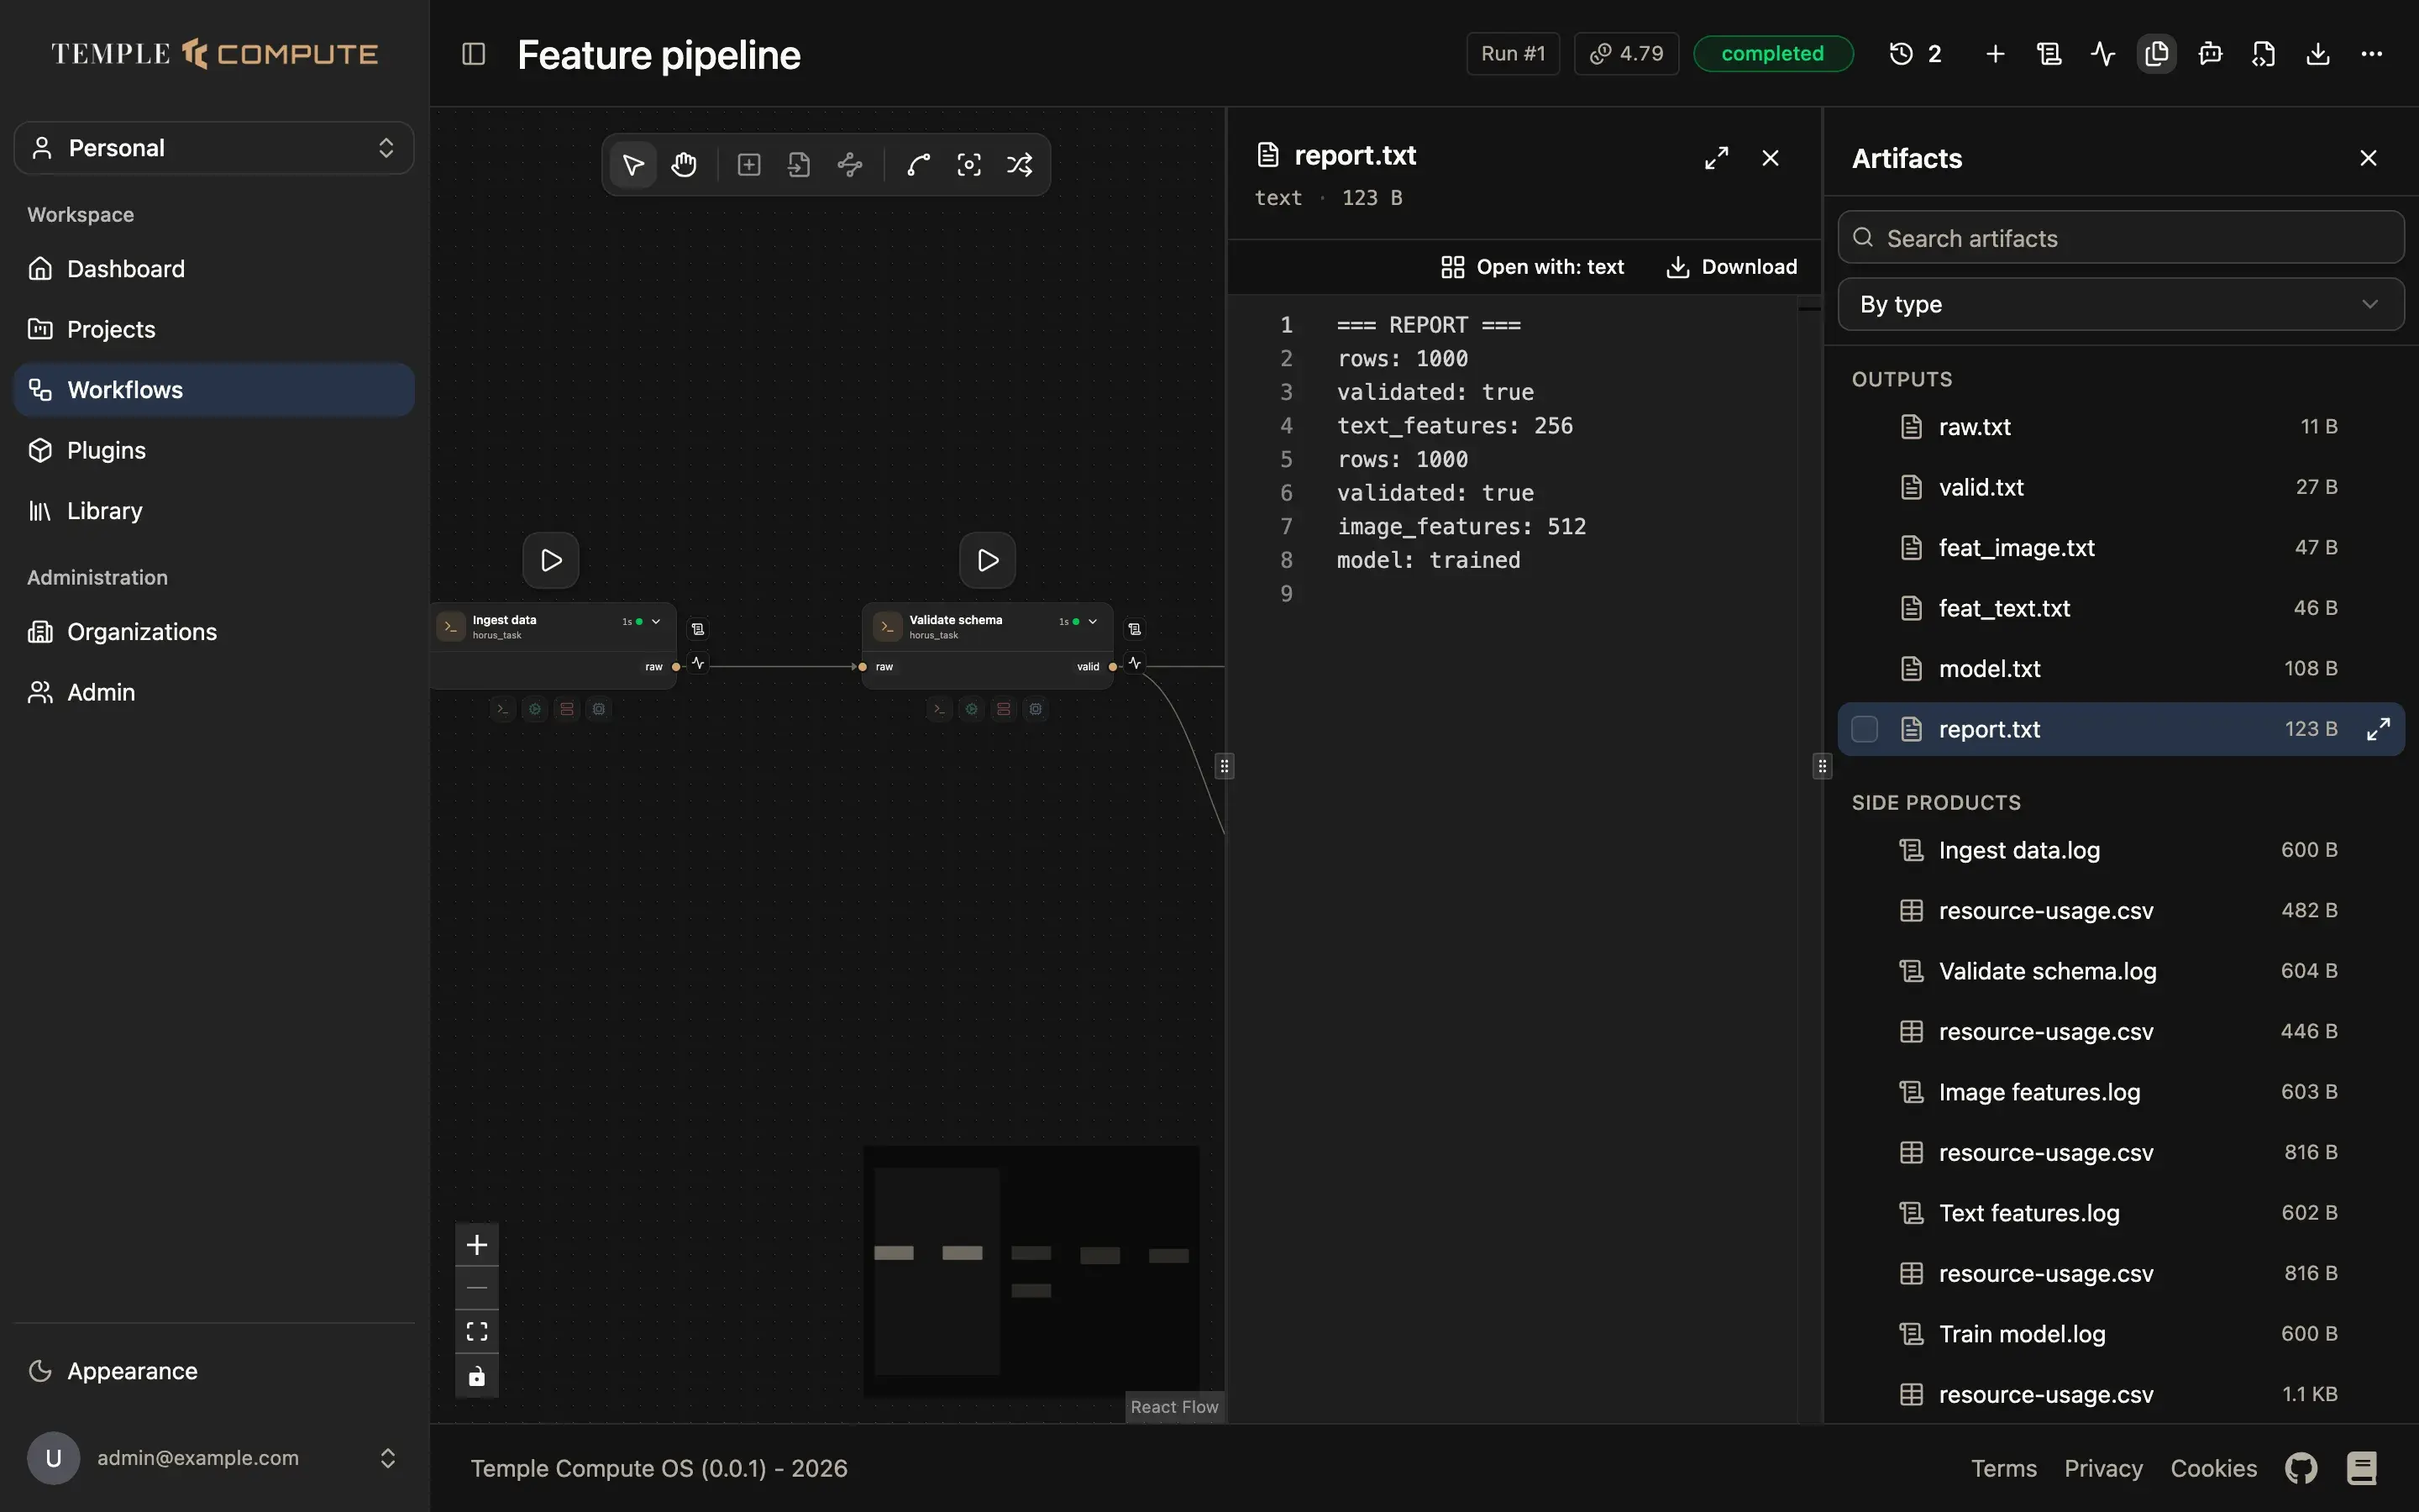Open the logs icon in header
2419x1512 pixels.
[2049, 54]
